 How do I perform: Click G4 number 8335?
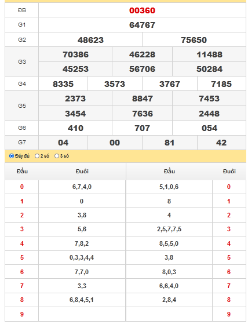point(63,84)
